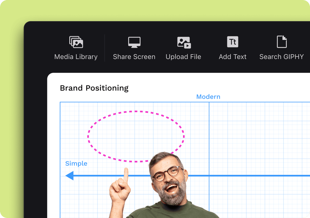Viewport: 310px width, 218px height.
Task: Click the Media Library label
Action: coord(76,57)
